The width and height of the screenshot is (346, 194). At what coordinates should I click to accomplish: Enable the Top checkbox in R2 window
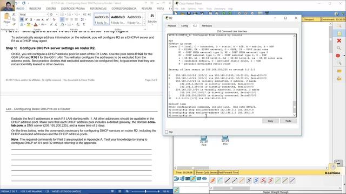pos(167,132)
